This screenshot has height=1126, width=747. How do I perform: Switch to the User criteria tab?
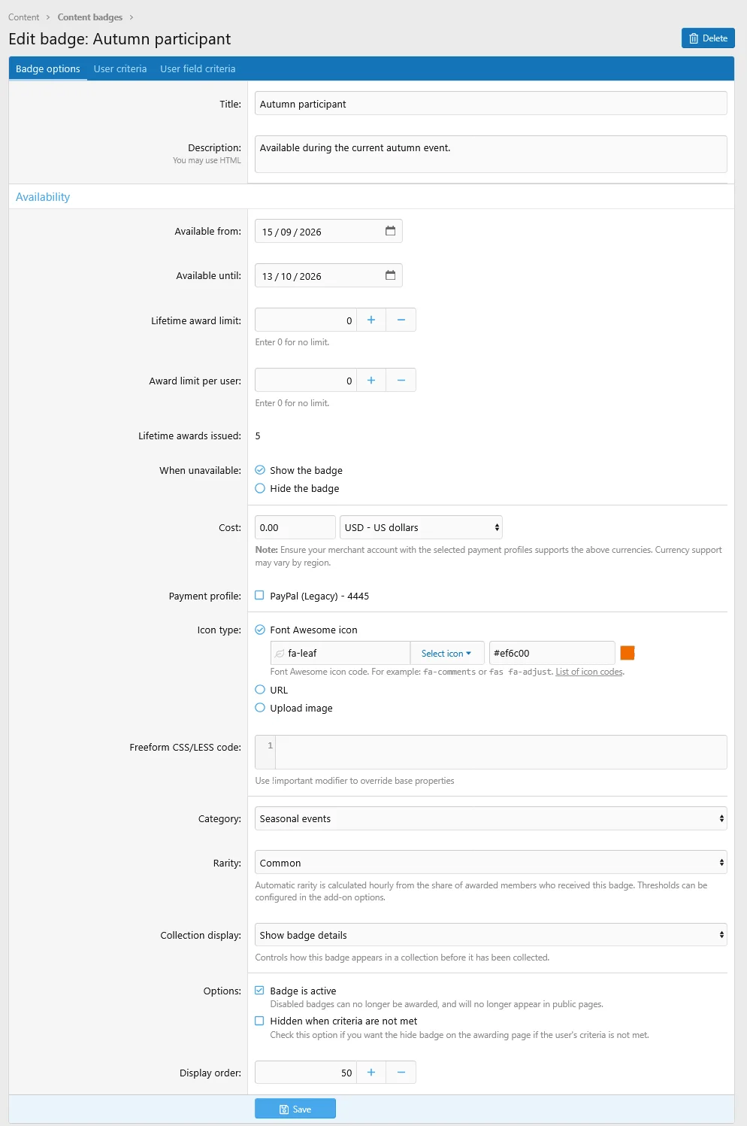click(120, 68)
